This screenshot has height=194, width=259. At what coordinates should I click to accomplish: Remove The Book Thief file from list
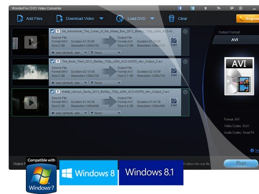click(x=185, y=62)
